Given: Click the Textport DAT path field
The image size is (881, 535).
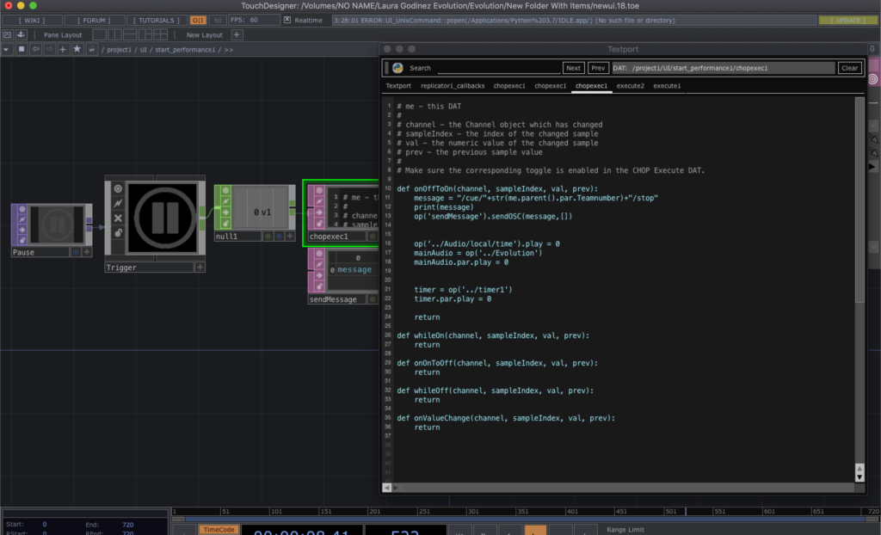Looking at the screenshot, I should point(723,68).
